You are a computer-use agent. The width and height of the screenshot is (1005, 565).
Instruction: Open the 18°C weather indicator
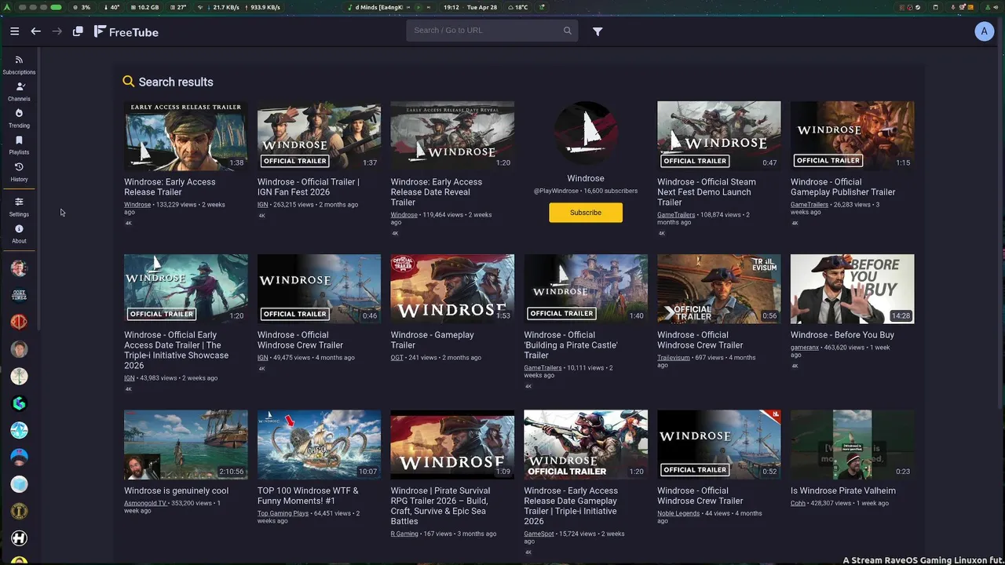[x=517, y=7]
